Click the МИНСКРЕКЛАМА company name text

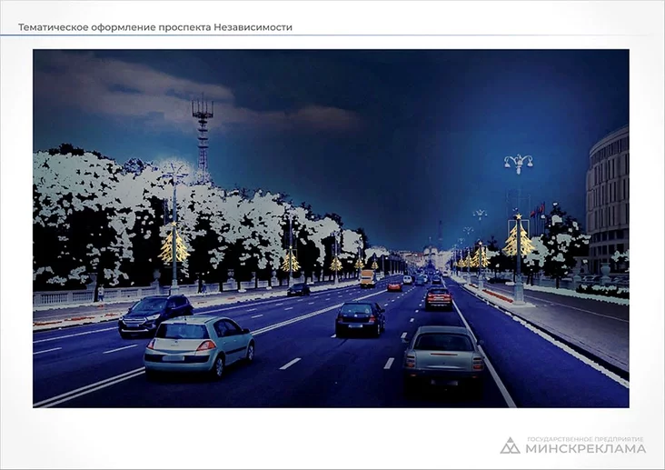pos(585,449)
